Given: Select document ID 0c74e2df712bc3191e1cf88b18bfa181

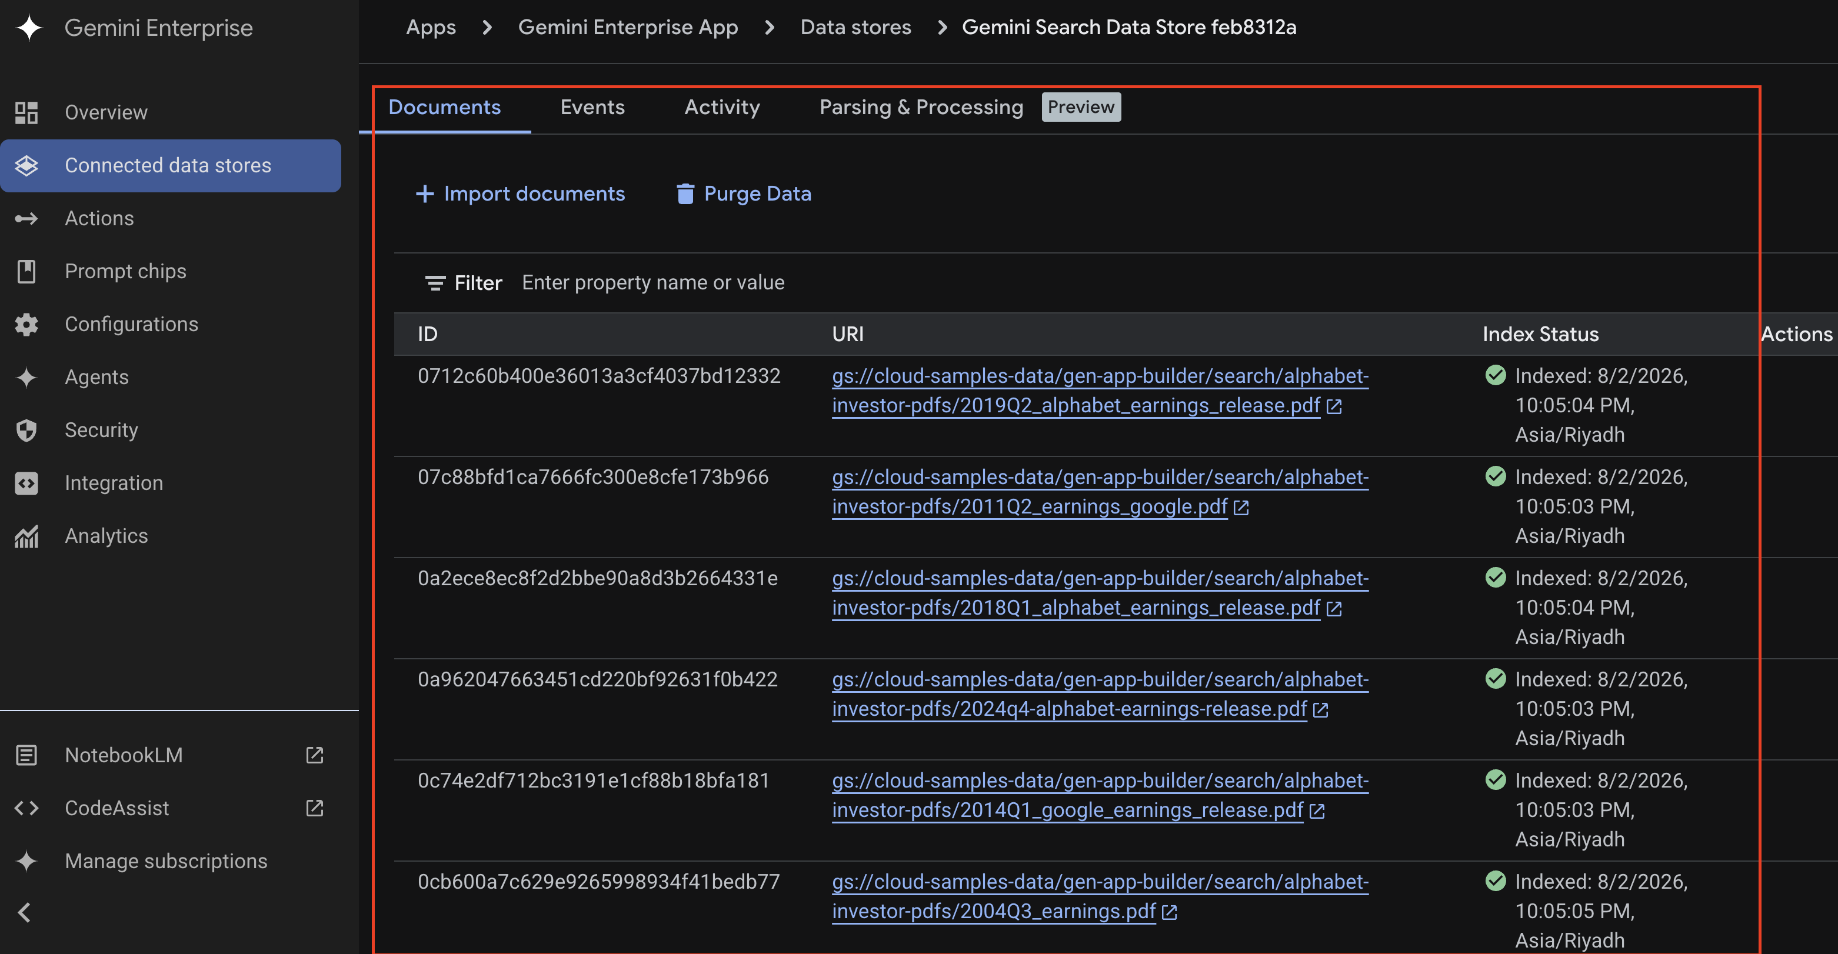Looking at the screenshot, I should click(x=594, y=781).
